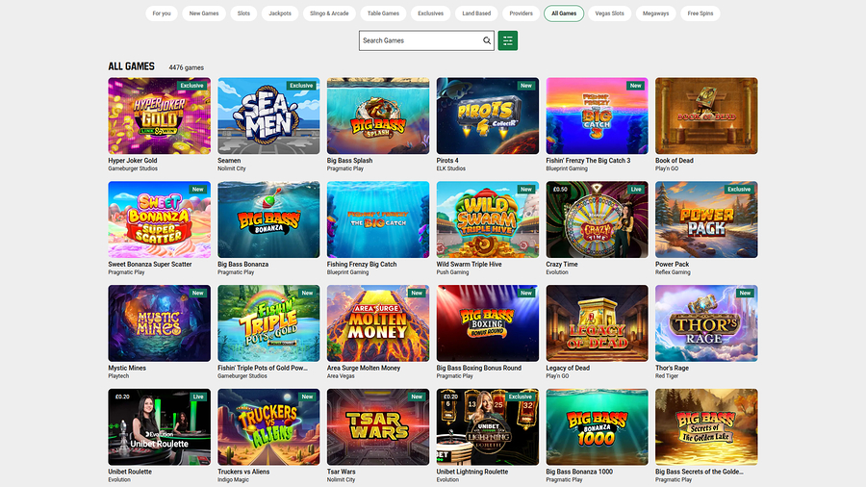The width and height of the screenshot is (866, 487).
Task: Open the Big Bass Splash thumbnail
Action: tap(378, 115)
